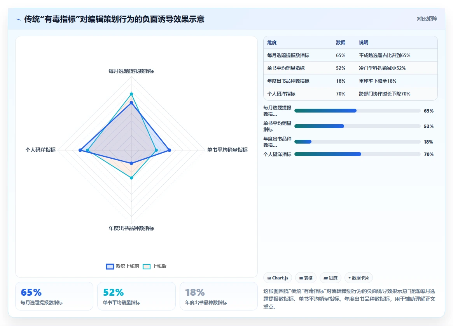Viewport: 453px width, 326px height.
Task: Toggle the 上线后 legend swatch
Action: pyautogui.click(x=147, y=266)
